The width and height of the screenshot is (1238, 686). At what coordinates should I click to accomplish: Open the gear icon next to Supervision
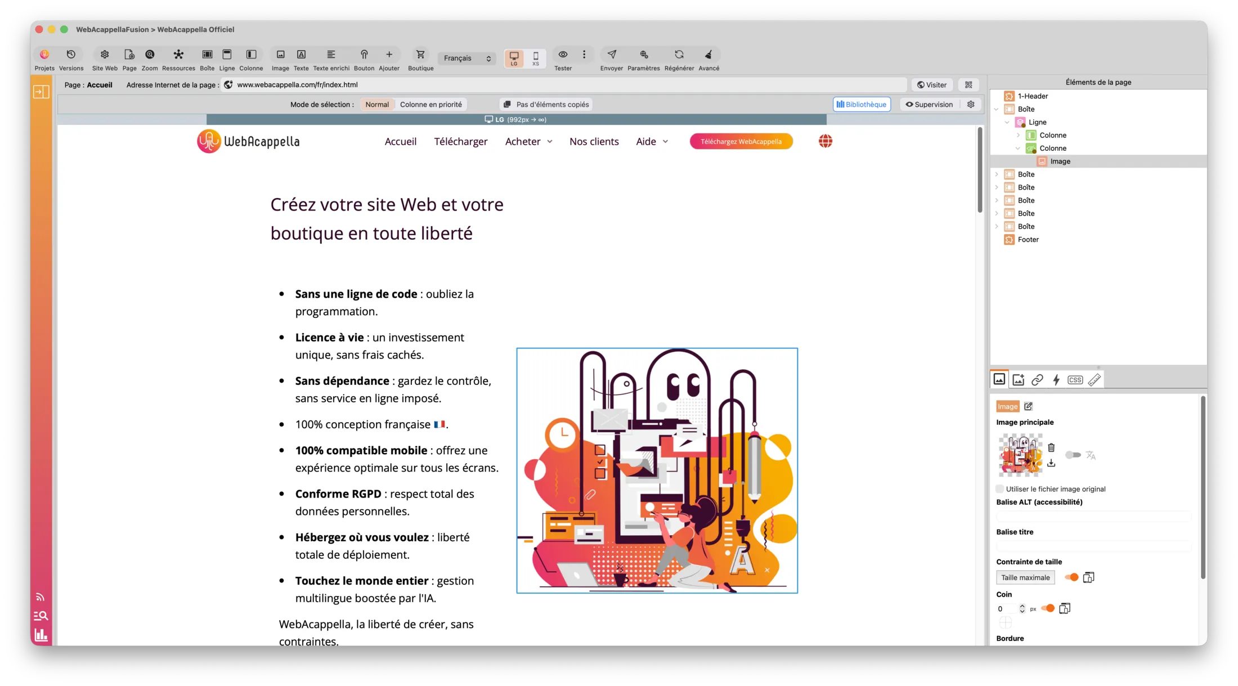[x=971, y=105]
